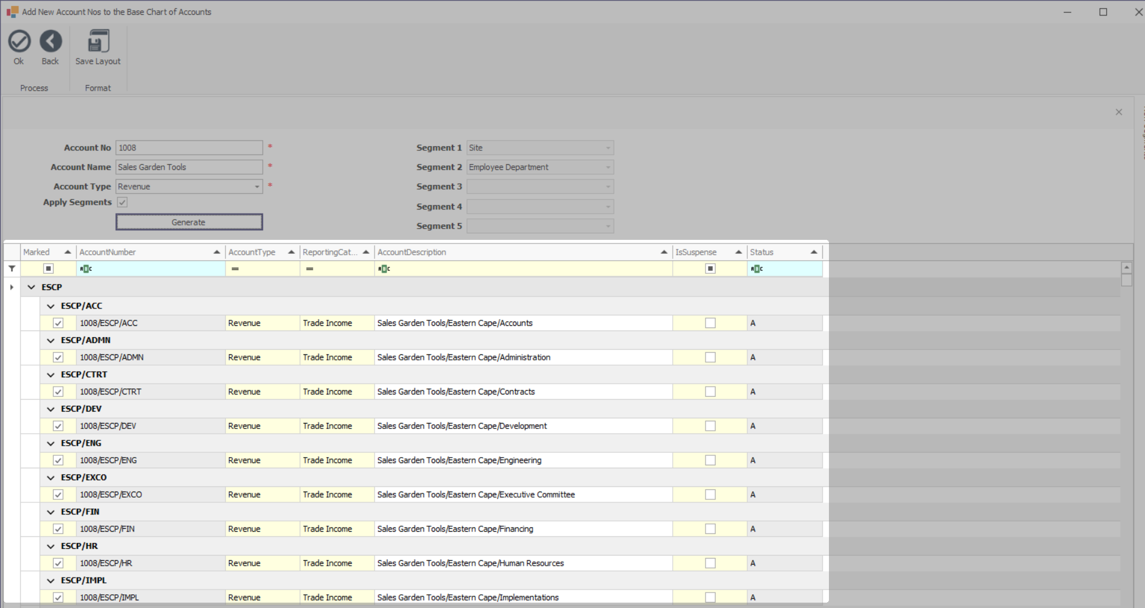Click the AccountDescription filter cell
Screen dimensions: 1145x608
524,269
